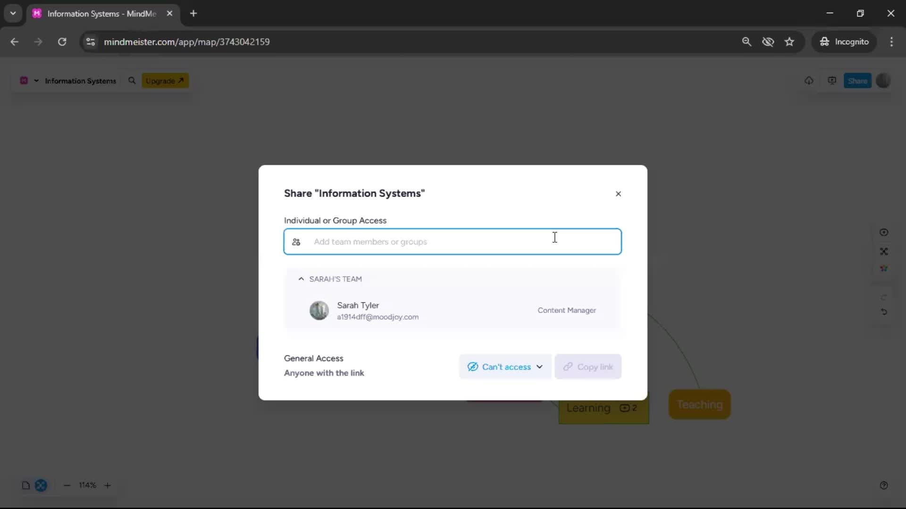Click the notes page icon at bottom left
Screen dimensions: 906x509
click(x=26, y=485)
